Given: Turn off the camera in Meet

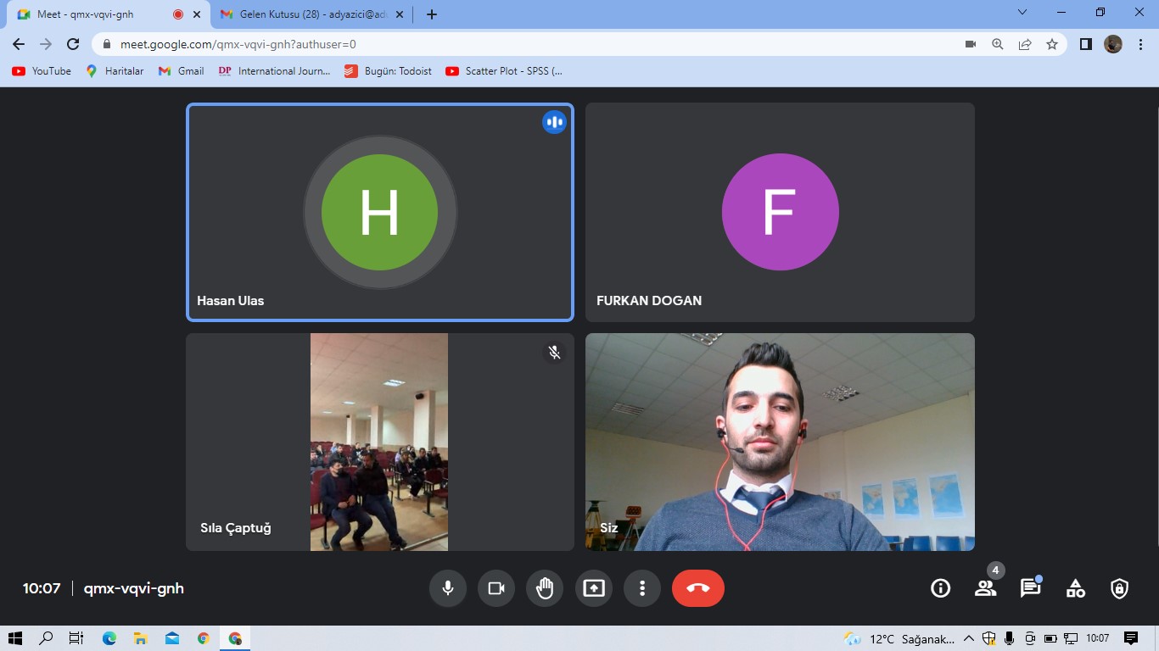Looking at the screenshot, I should (x=496, y=588).
